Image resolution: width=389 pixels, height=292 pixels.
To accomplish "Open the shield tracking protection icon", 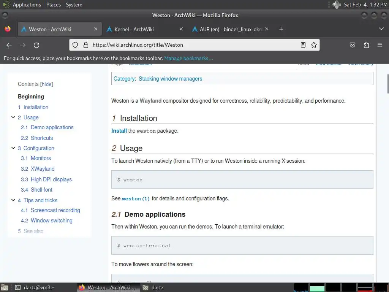I will [75, 45].
